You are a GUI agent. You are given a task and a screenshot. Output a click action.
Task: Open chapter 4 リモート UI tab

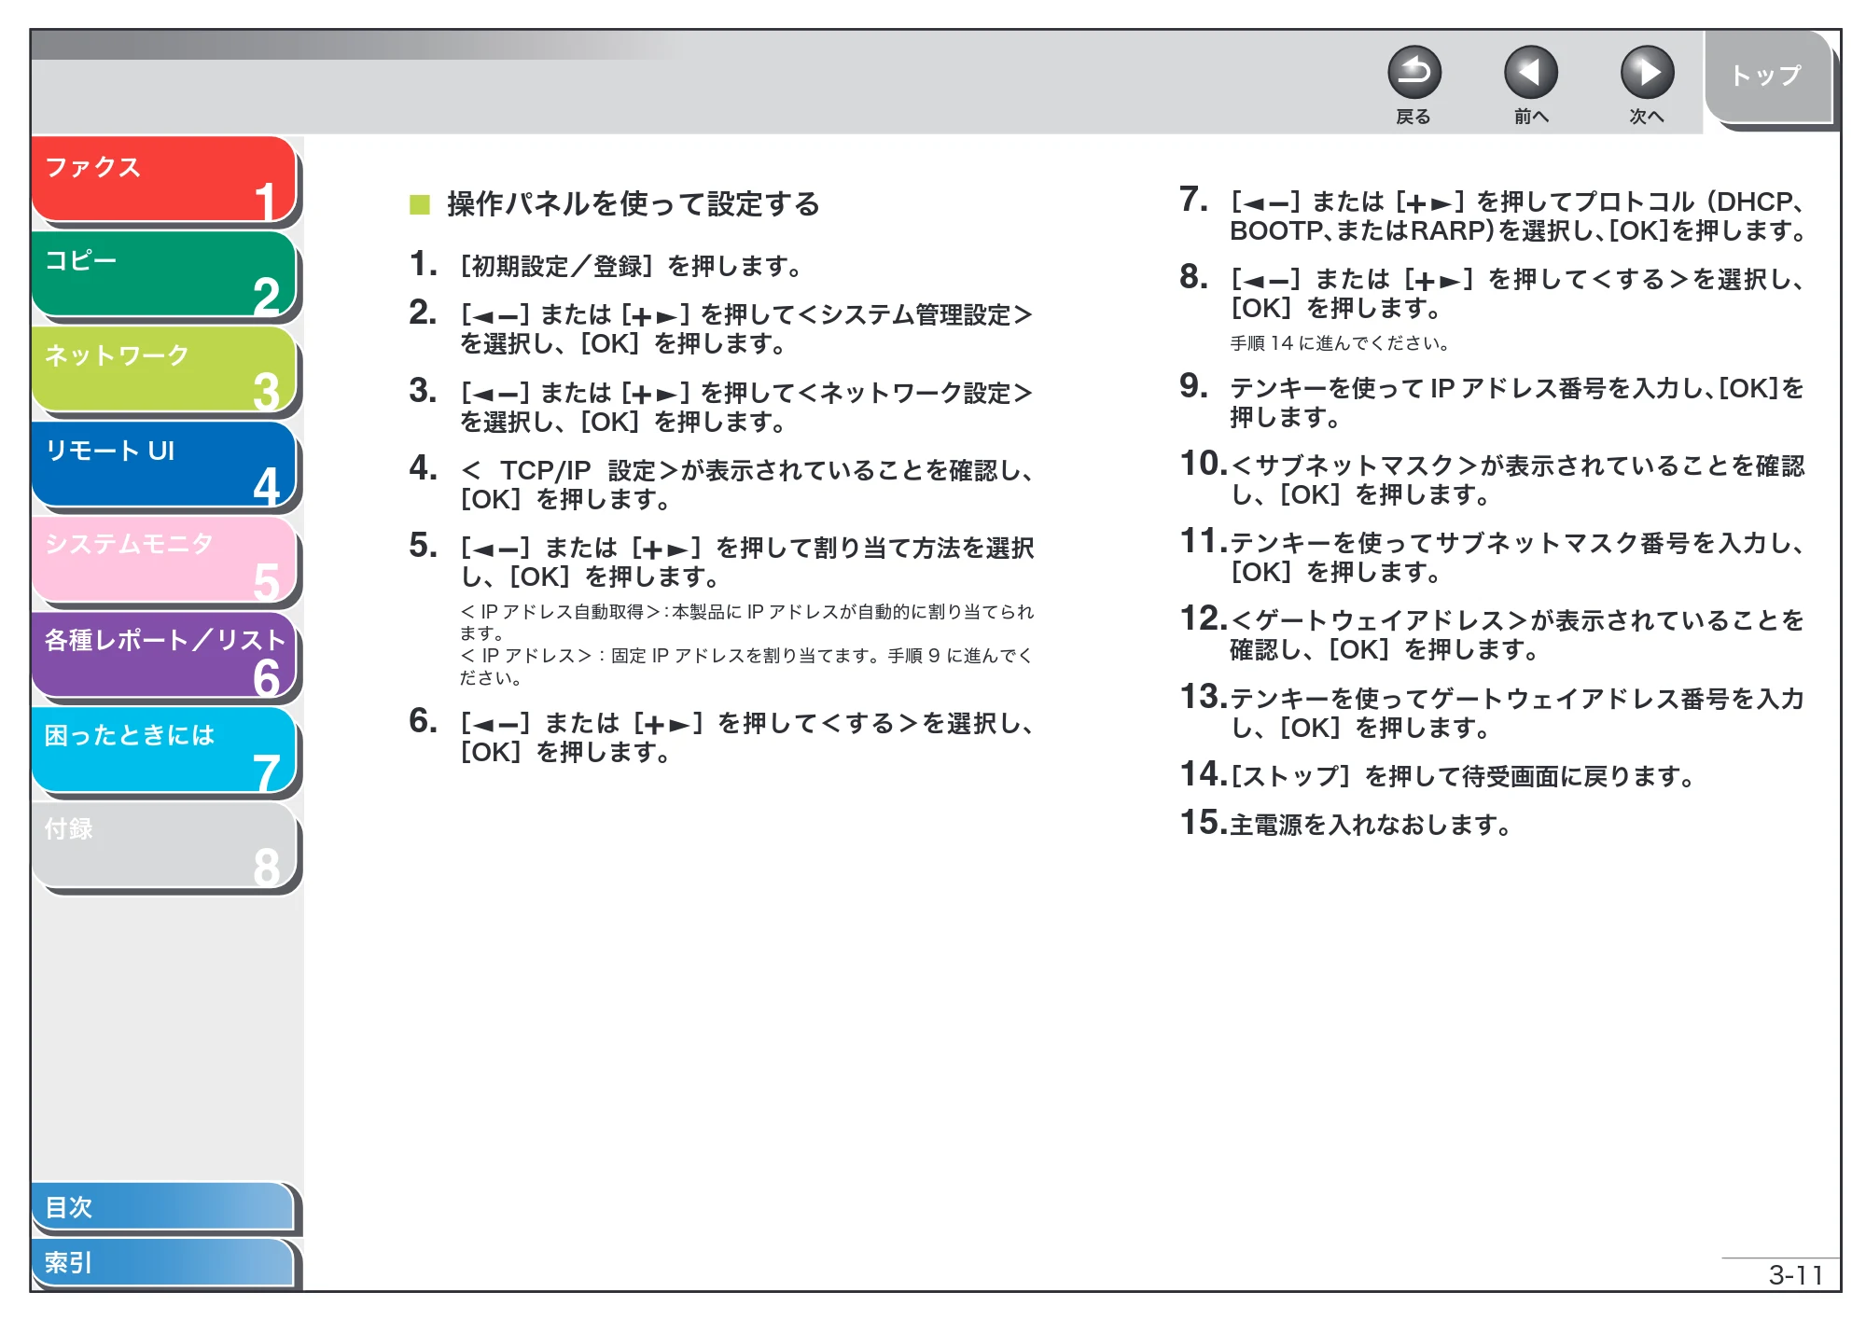[164, 465]
